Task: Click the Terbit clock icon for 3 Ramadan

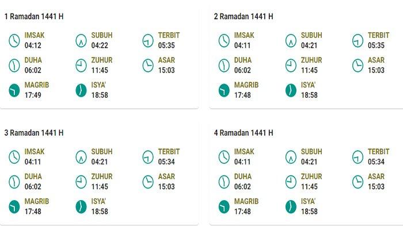Action: (x=148, y=157)
